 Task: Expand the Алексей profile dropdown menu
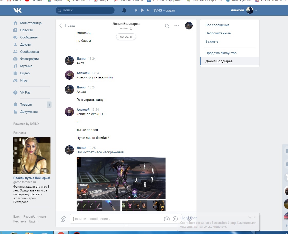(256, 11)
